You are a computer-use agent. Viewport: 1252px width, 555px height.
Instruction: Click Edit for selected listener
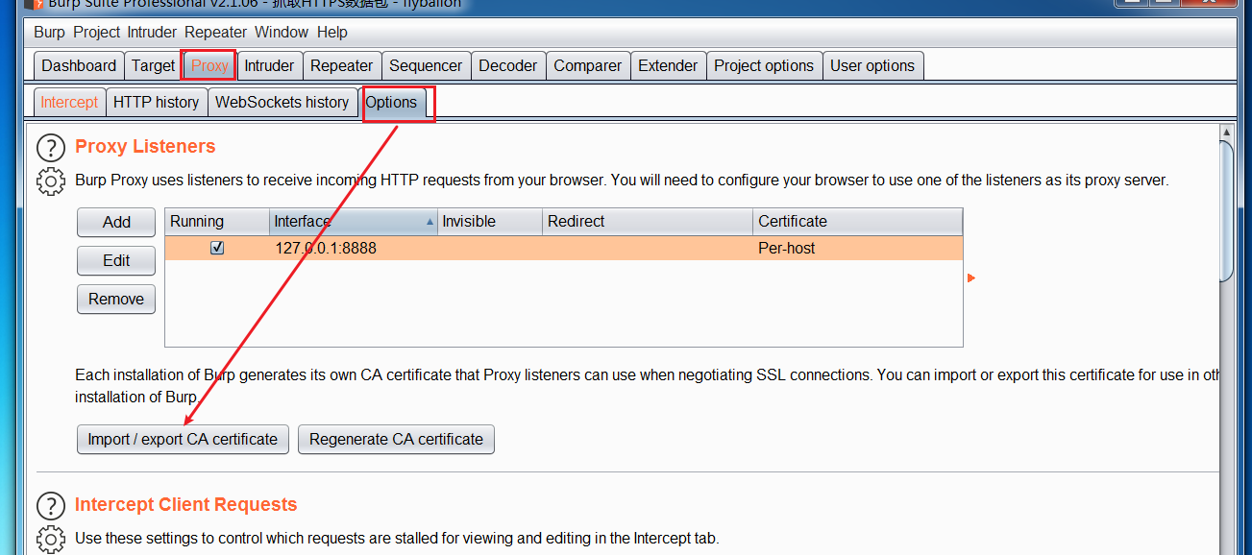116,260
